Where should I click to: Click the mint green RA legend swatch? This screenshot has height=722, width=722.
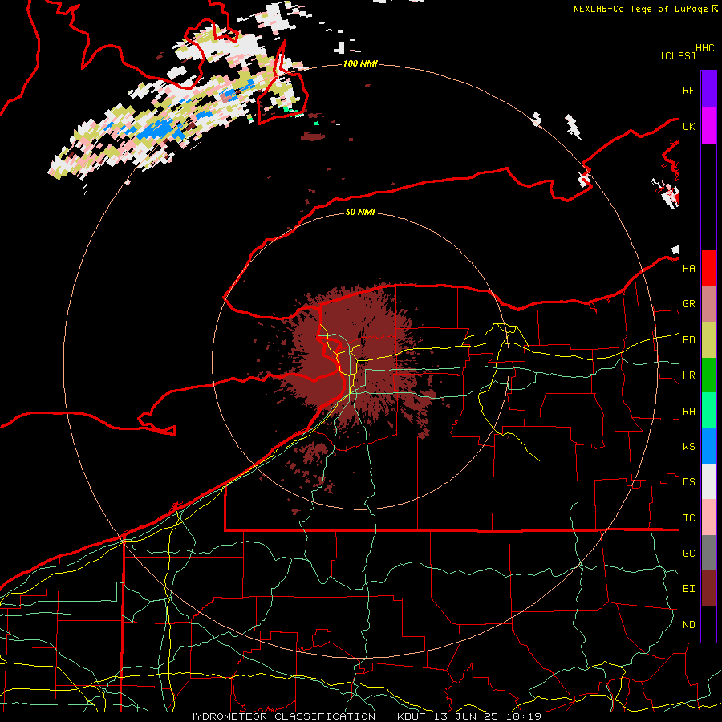tap(708, 411)
